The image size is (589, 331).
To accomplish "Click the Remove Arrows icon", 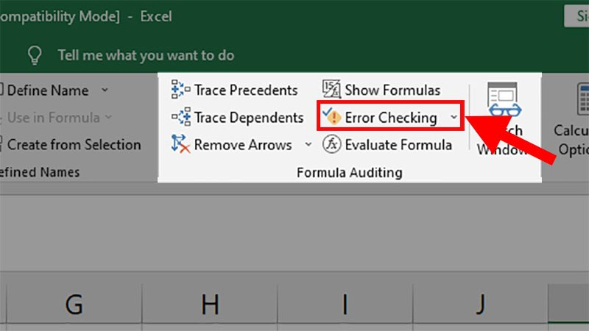I will click(180, 145).
